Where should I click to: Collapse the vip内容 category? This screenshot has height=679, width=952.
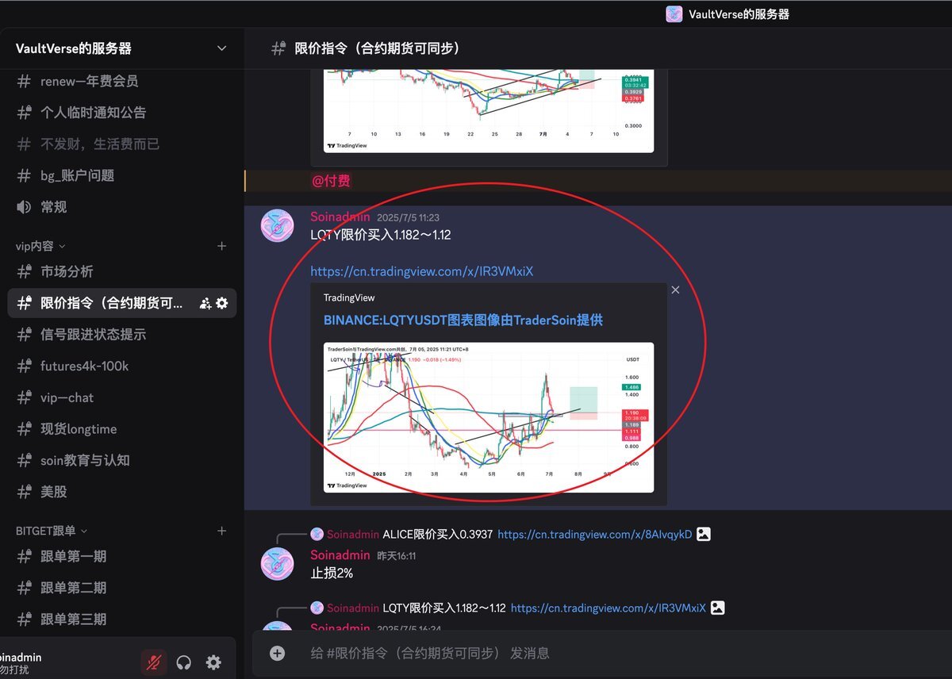pos(40,247)
